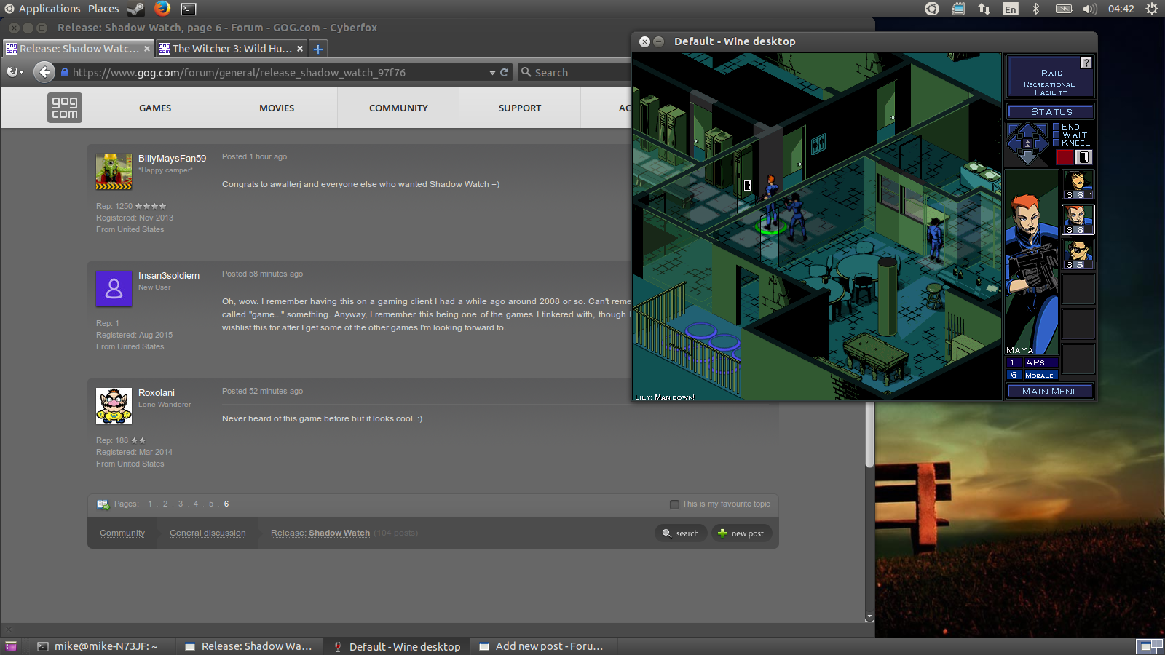Go to forum page 3
Viewport: 1165px width, 655px height.
pos(181,504)
